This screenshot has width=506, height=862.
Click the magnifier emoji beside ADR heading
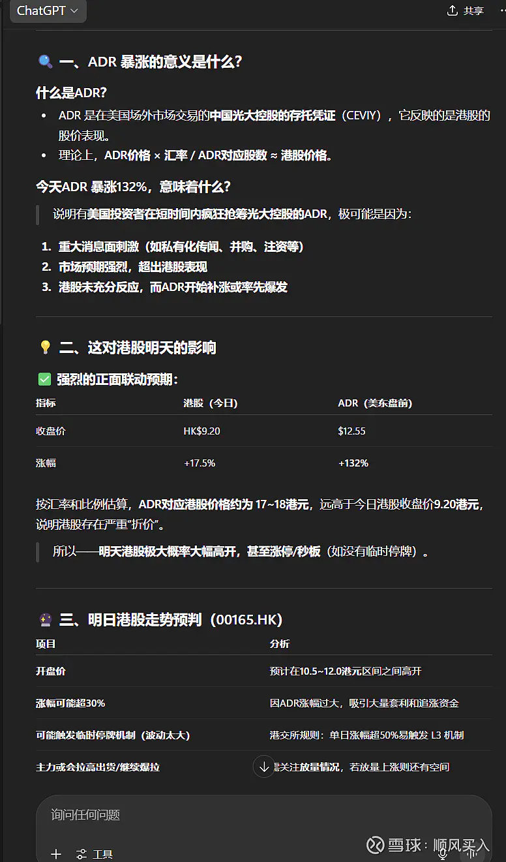coord(45,62)
